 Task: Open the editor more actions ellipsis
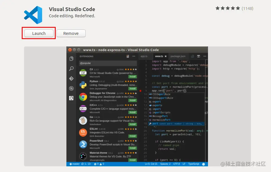coord(205,56)
